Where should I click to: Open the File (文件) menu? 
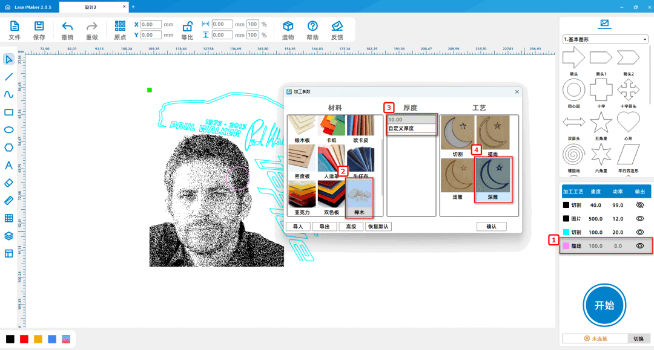[x=15, y=26]
